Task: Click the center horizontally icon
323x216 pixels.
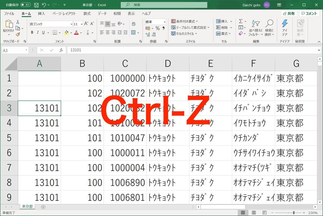Action: [108, 32]
